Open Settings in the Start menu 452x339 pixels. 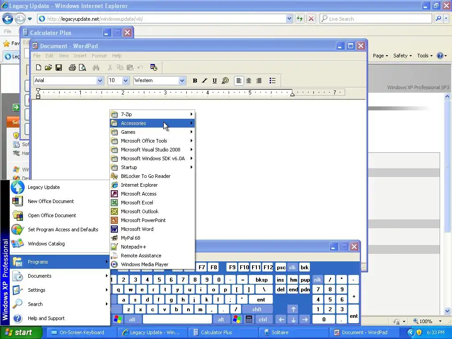60,290
